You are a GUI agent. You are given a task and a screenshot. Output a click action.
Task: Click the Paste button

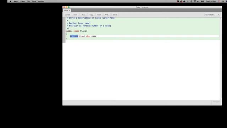pyautogui.click(x=99, y=15)
